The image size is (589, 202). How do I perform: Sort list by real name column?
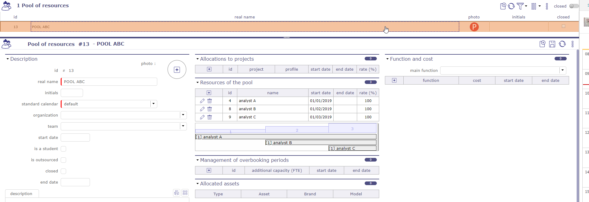coord(245,17)
